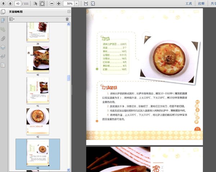Click the pizza photo on the page
The width and height of the screenshot is (216, 172).
pos(170,60)
